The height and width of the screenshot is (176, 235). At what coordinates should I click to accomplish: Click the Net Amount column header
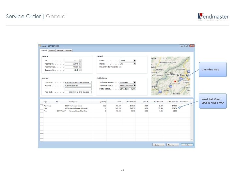point(131,102)
